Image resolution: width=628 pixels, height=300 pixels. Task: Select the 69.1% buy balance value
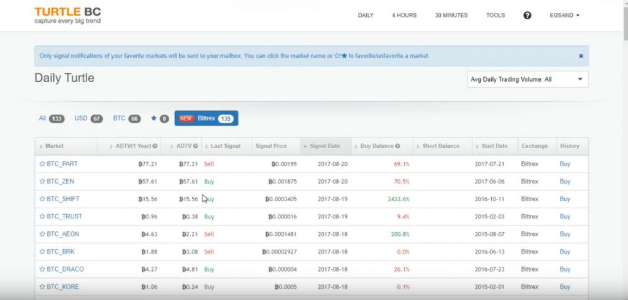click(x=402, y=164)
